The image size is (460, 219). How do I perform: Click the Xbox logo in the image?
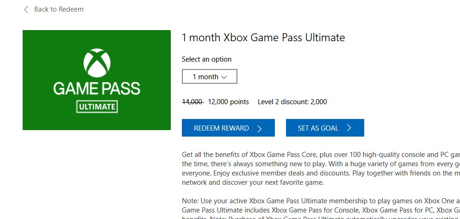pos(96,63)
